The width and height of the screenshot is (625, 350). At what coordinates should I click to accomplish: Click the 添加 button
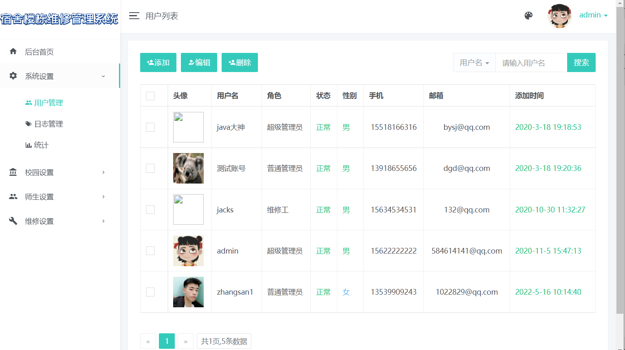pyautogui.click(x=158, y=63)
